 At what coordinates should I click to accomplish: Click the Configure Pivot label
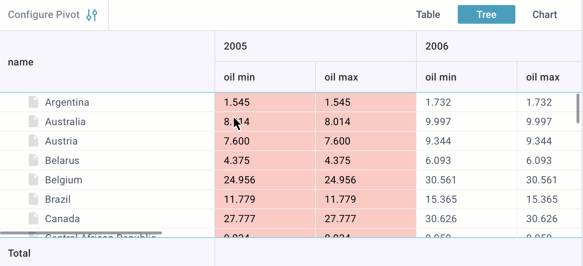pyautogui.click(x=44, y=15)
